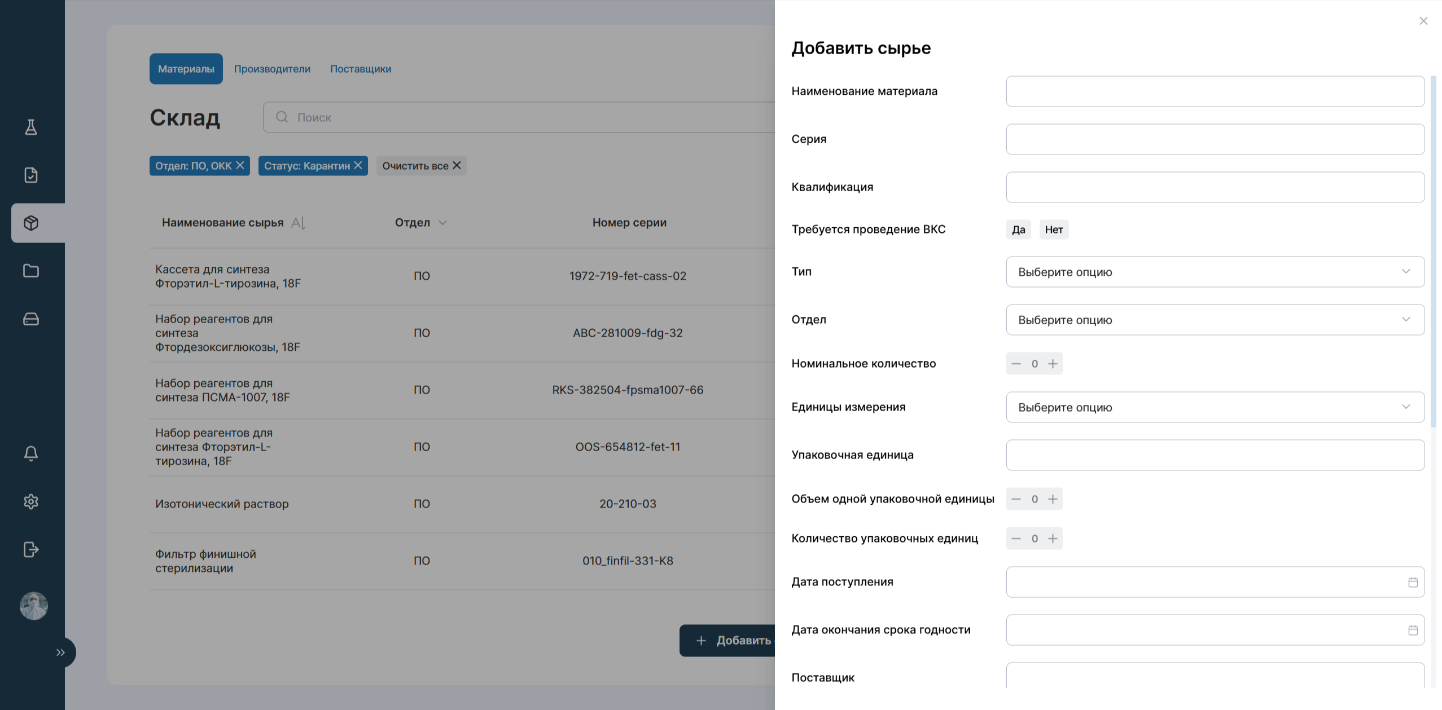This screenshot has width=1442, height=710.
Task: Click the Наименование материала input
Action: click(x=1215, y=91)
